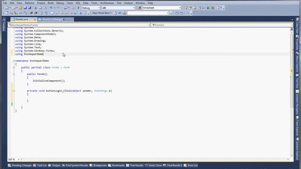Open the Tools menu
The image size is (301, 169).
click(x=94, y=3)
